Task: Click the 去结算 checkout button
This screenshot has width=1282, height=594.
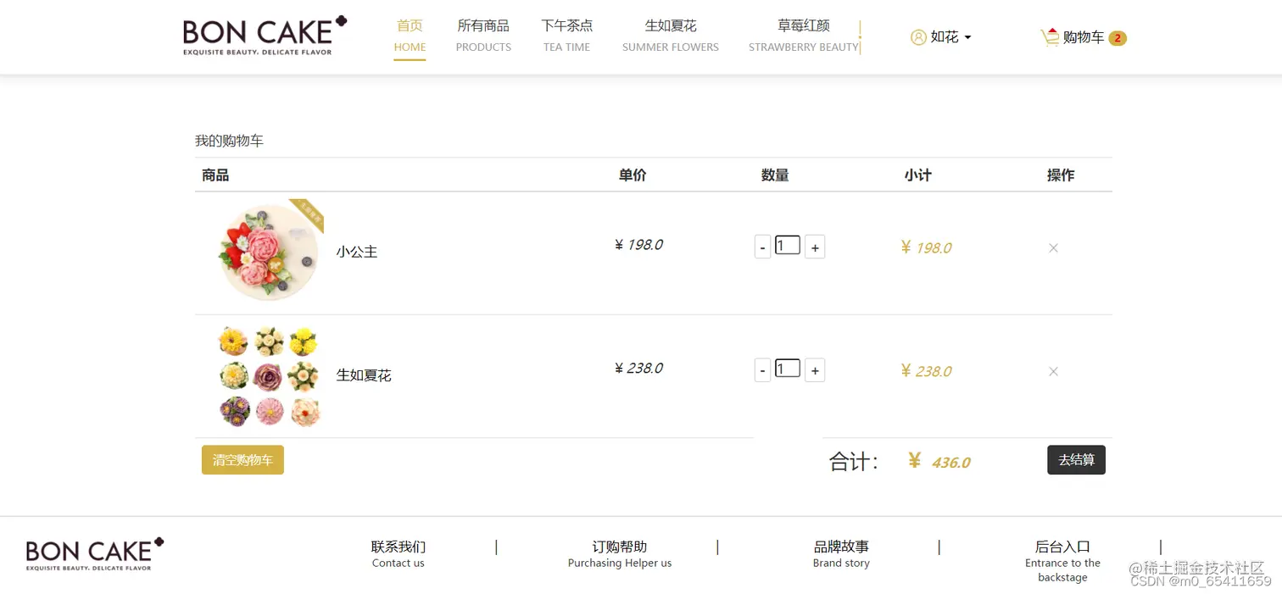Action: coord(1076,459)
